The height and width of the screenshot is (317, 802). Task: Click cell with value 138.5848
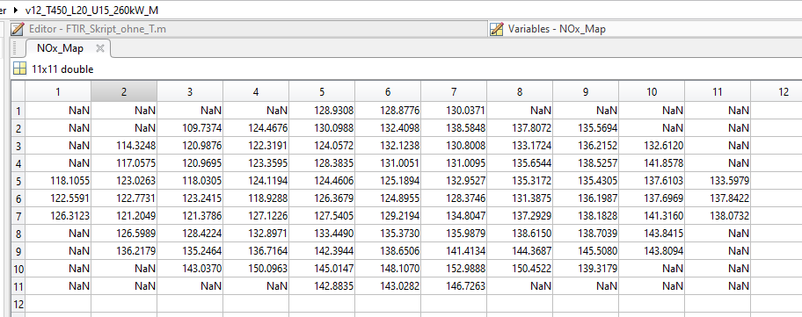pyautogui.click(x=454, y=127)
